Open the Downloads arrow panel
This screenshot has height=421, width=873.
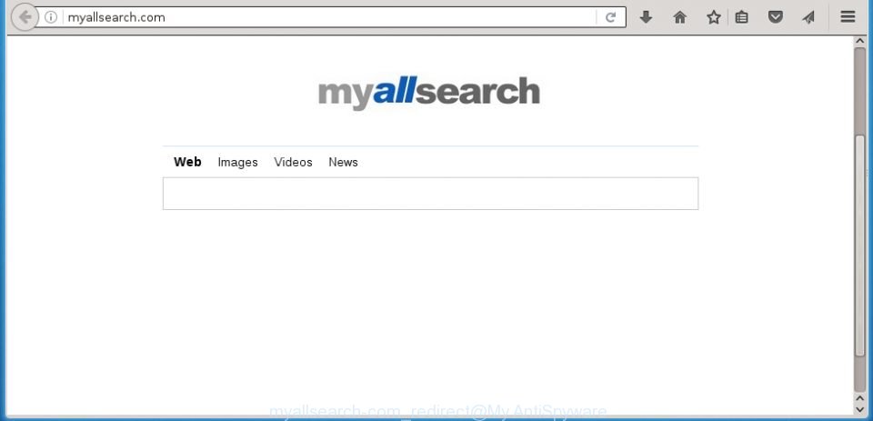tap(646, 17)
